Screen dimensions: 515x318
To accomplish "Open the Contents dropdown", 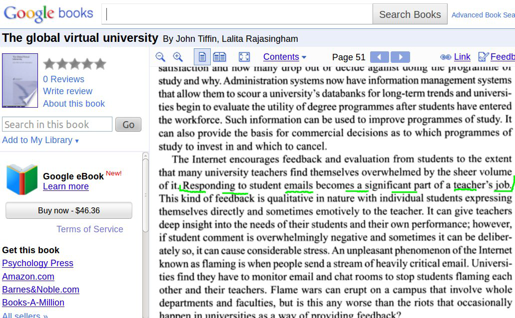I will [285, 57].
